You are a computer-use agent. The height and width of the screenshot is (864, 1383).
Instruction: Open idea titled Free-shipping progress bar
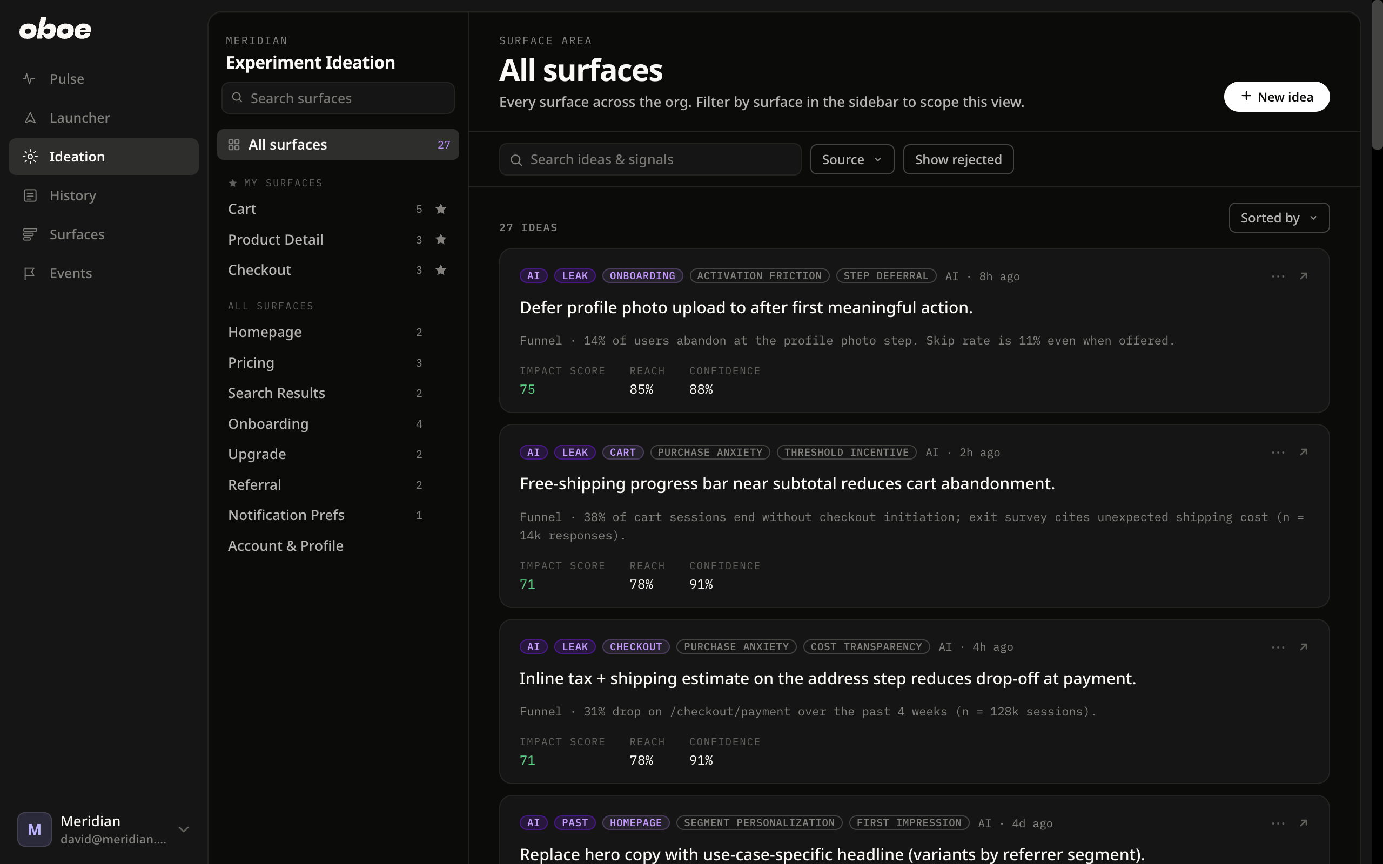click(787, 483)
